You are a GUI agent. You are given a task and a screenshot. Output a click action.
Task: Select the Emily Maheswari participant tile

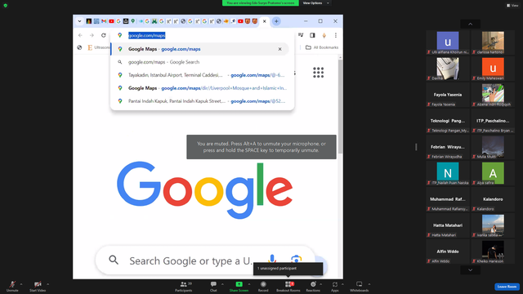coord(493,69)
